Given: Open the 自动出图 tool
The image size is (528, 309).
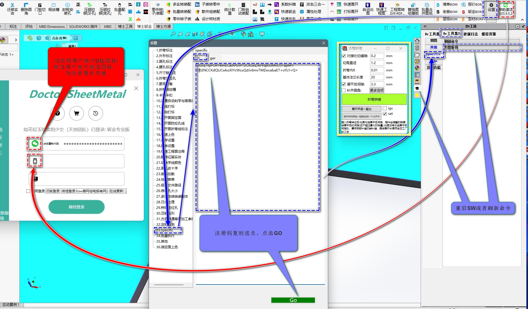Looking at the screenshot, I should [368, 9].
